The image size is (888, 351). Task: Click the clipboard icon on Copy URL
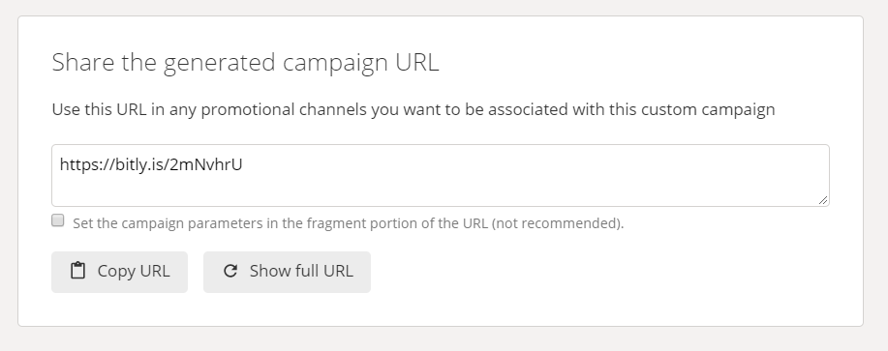[x=78, y=271]
